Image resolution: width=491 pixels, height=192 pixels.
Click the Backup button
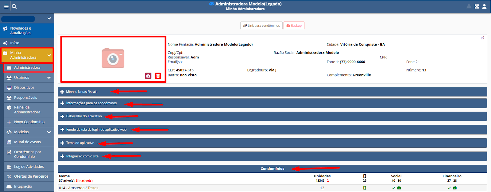point(294,26)
